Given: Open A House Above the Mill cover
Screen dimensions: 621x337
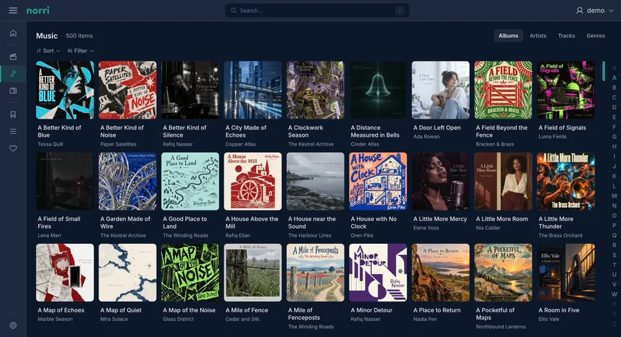Looking at the screenshot, I should [253, 181].
